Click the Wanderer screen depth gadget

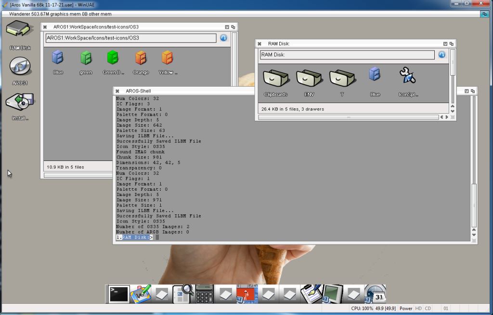[x=485, y=14]
